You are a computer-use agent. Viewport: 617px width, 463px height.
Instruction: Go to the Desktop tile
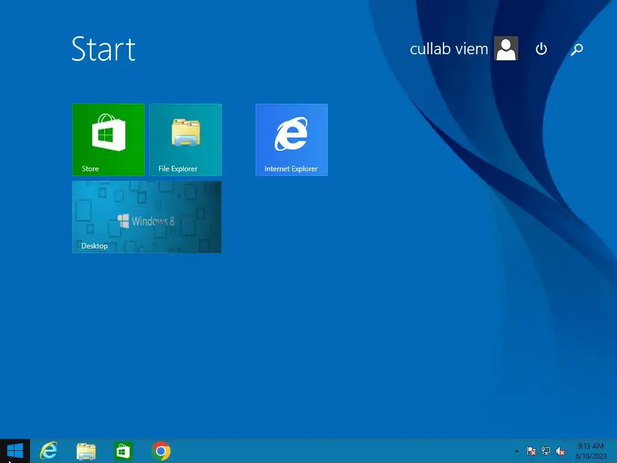click(x=147, y=217)
